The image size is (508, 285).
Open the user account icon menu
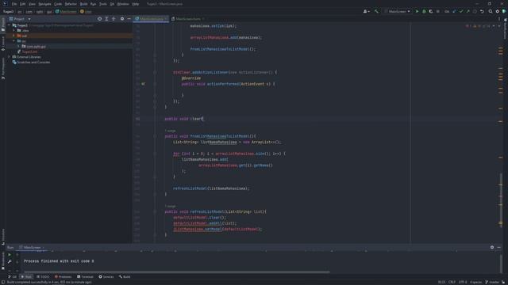click(366, 11)
